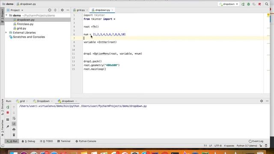
Task: Click the yellow inspection indicator at editor top-right
Action: click(x=268, y=15)
